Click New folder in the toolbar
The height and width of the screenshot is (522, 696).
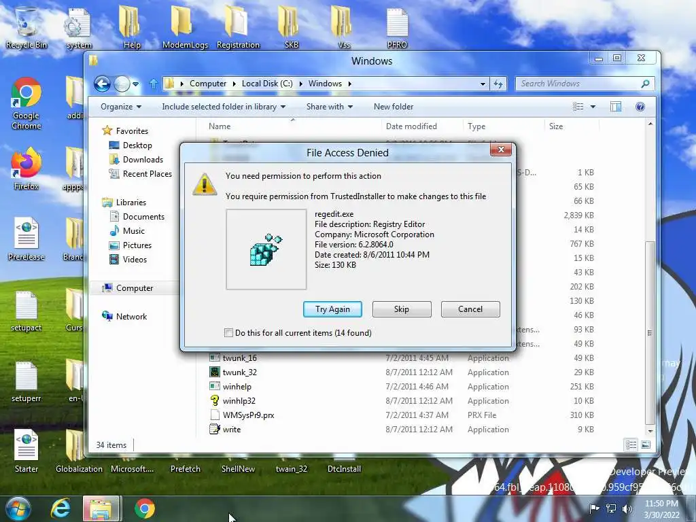coord(394,107)
